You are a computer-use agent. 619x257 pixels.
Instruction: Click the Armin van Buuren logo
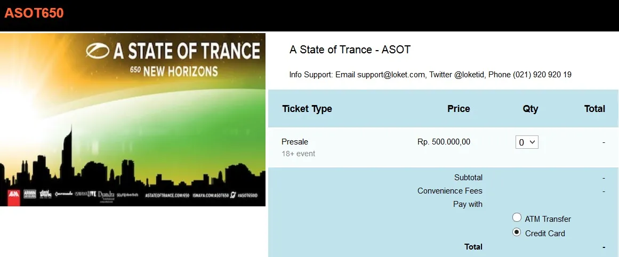point(29,196)
